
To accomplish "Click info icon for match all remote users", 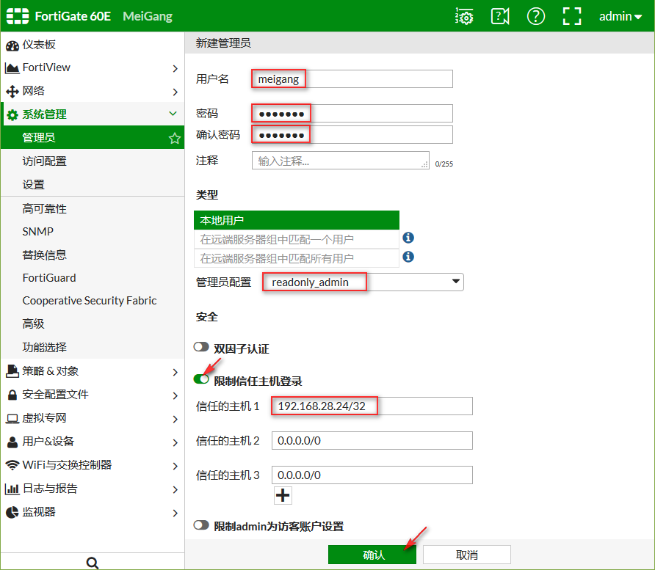I will pyautogui.click(x=408, y=257).
